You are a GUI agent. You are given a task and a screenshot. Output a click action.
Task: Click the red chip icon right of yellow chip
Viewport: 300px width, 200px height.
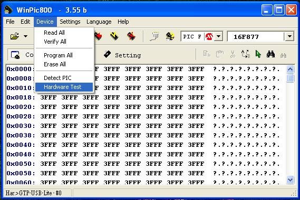(x=131, y=36)
